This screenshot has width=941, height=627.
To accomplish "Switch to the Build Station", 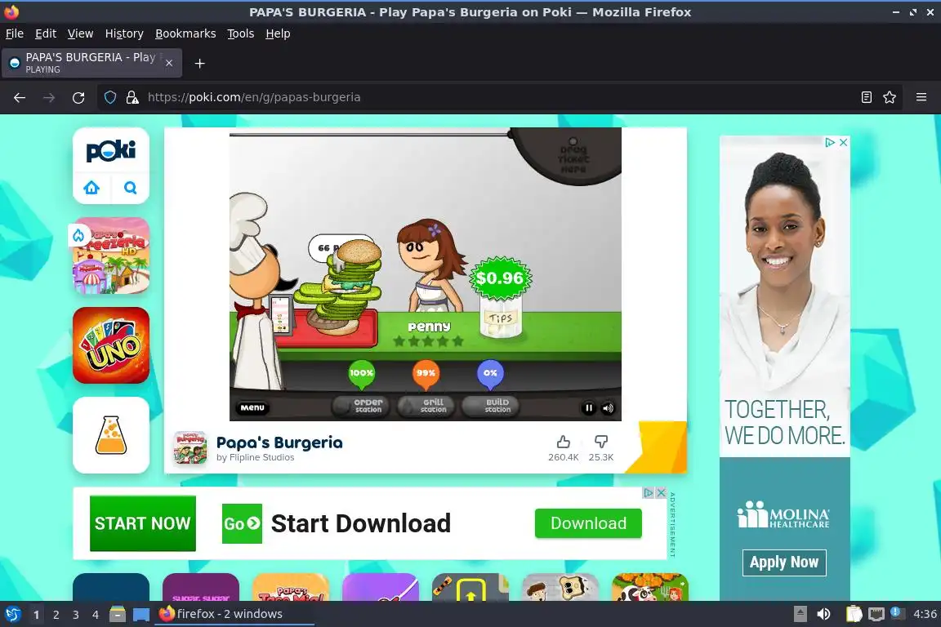I will [490, 407].
